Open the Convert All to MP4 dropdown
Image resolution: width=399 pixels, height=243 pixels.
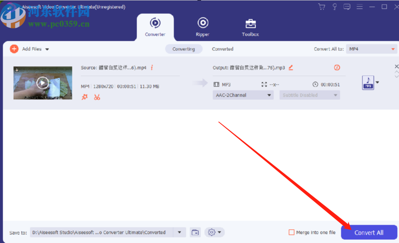371,49
